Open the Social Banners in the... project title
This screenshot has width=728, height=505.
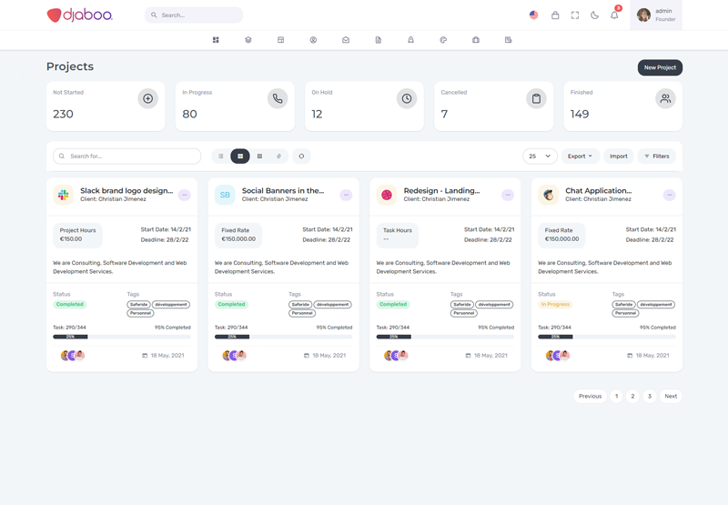tap(283, 191)
